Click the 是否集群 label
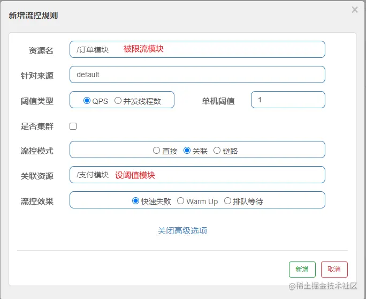366x299 pixels. pyautogui.click(x=37, y=126)
